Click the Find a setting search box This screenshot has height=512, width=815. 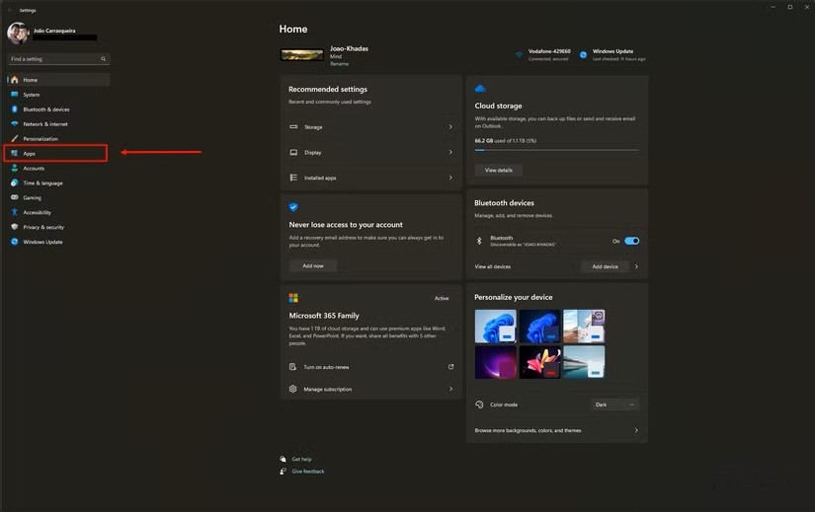(57, 59)
